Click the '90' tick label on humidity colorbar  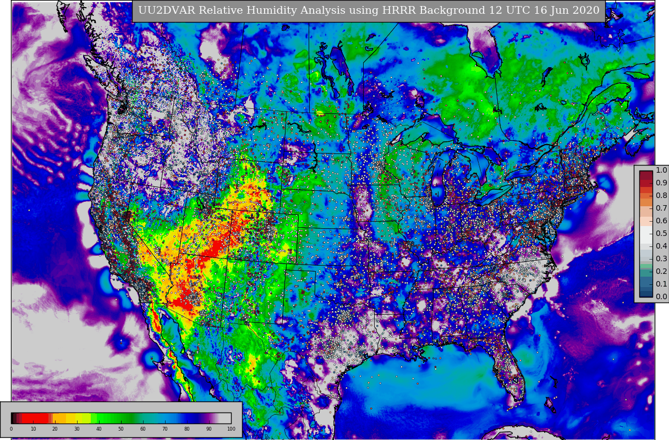point(209,428)
